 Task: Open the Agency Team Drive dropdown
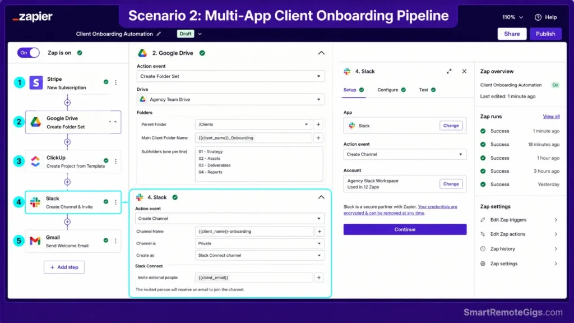230,100
